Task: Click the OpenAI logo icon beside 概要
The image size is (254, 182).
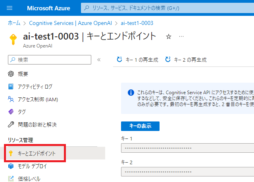Action: [x=11, y=74]
